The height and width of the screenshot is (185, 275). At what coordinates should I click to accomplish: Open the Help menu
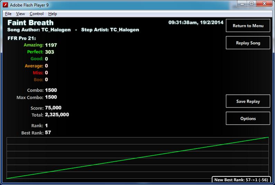(x=53, y=14)
